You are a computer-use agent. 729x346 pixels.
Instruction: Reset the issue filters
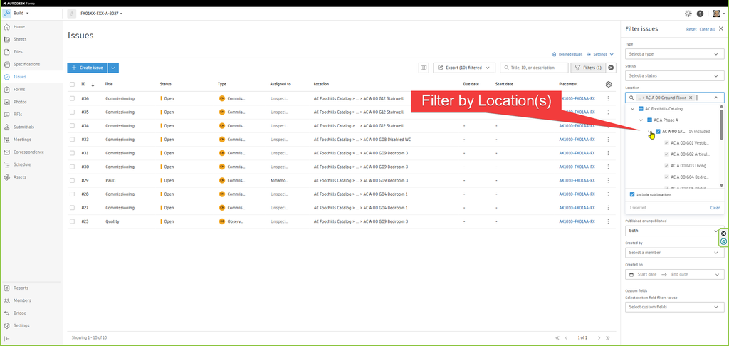coord(691,29)
